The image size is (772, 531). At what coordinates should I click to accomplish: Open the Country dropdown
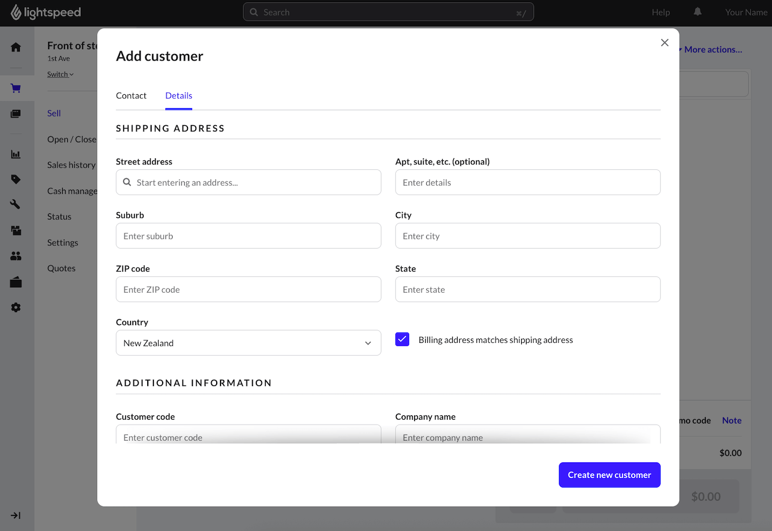tap(248, 343)
